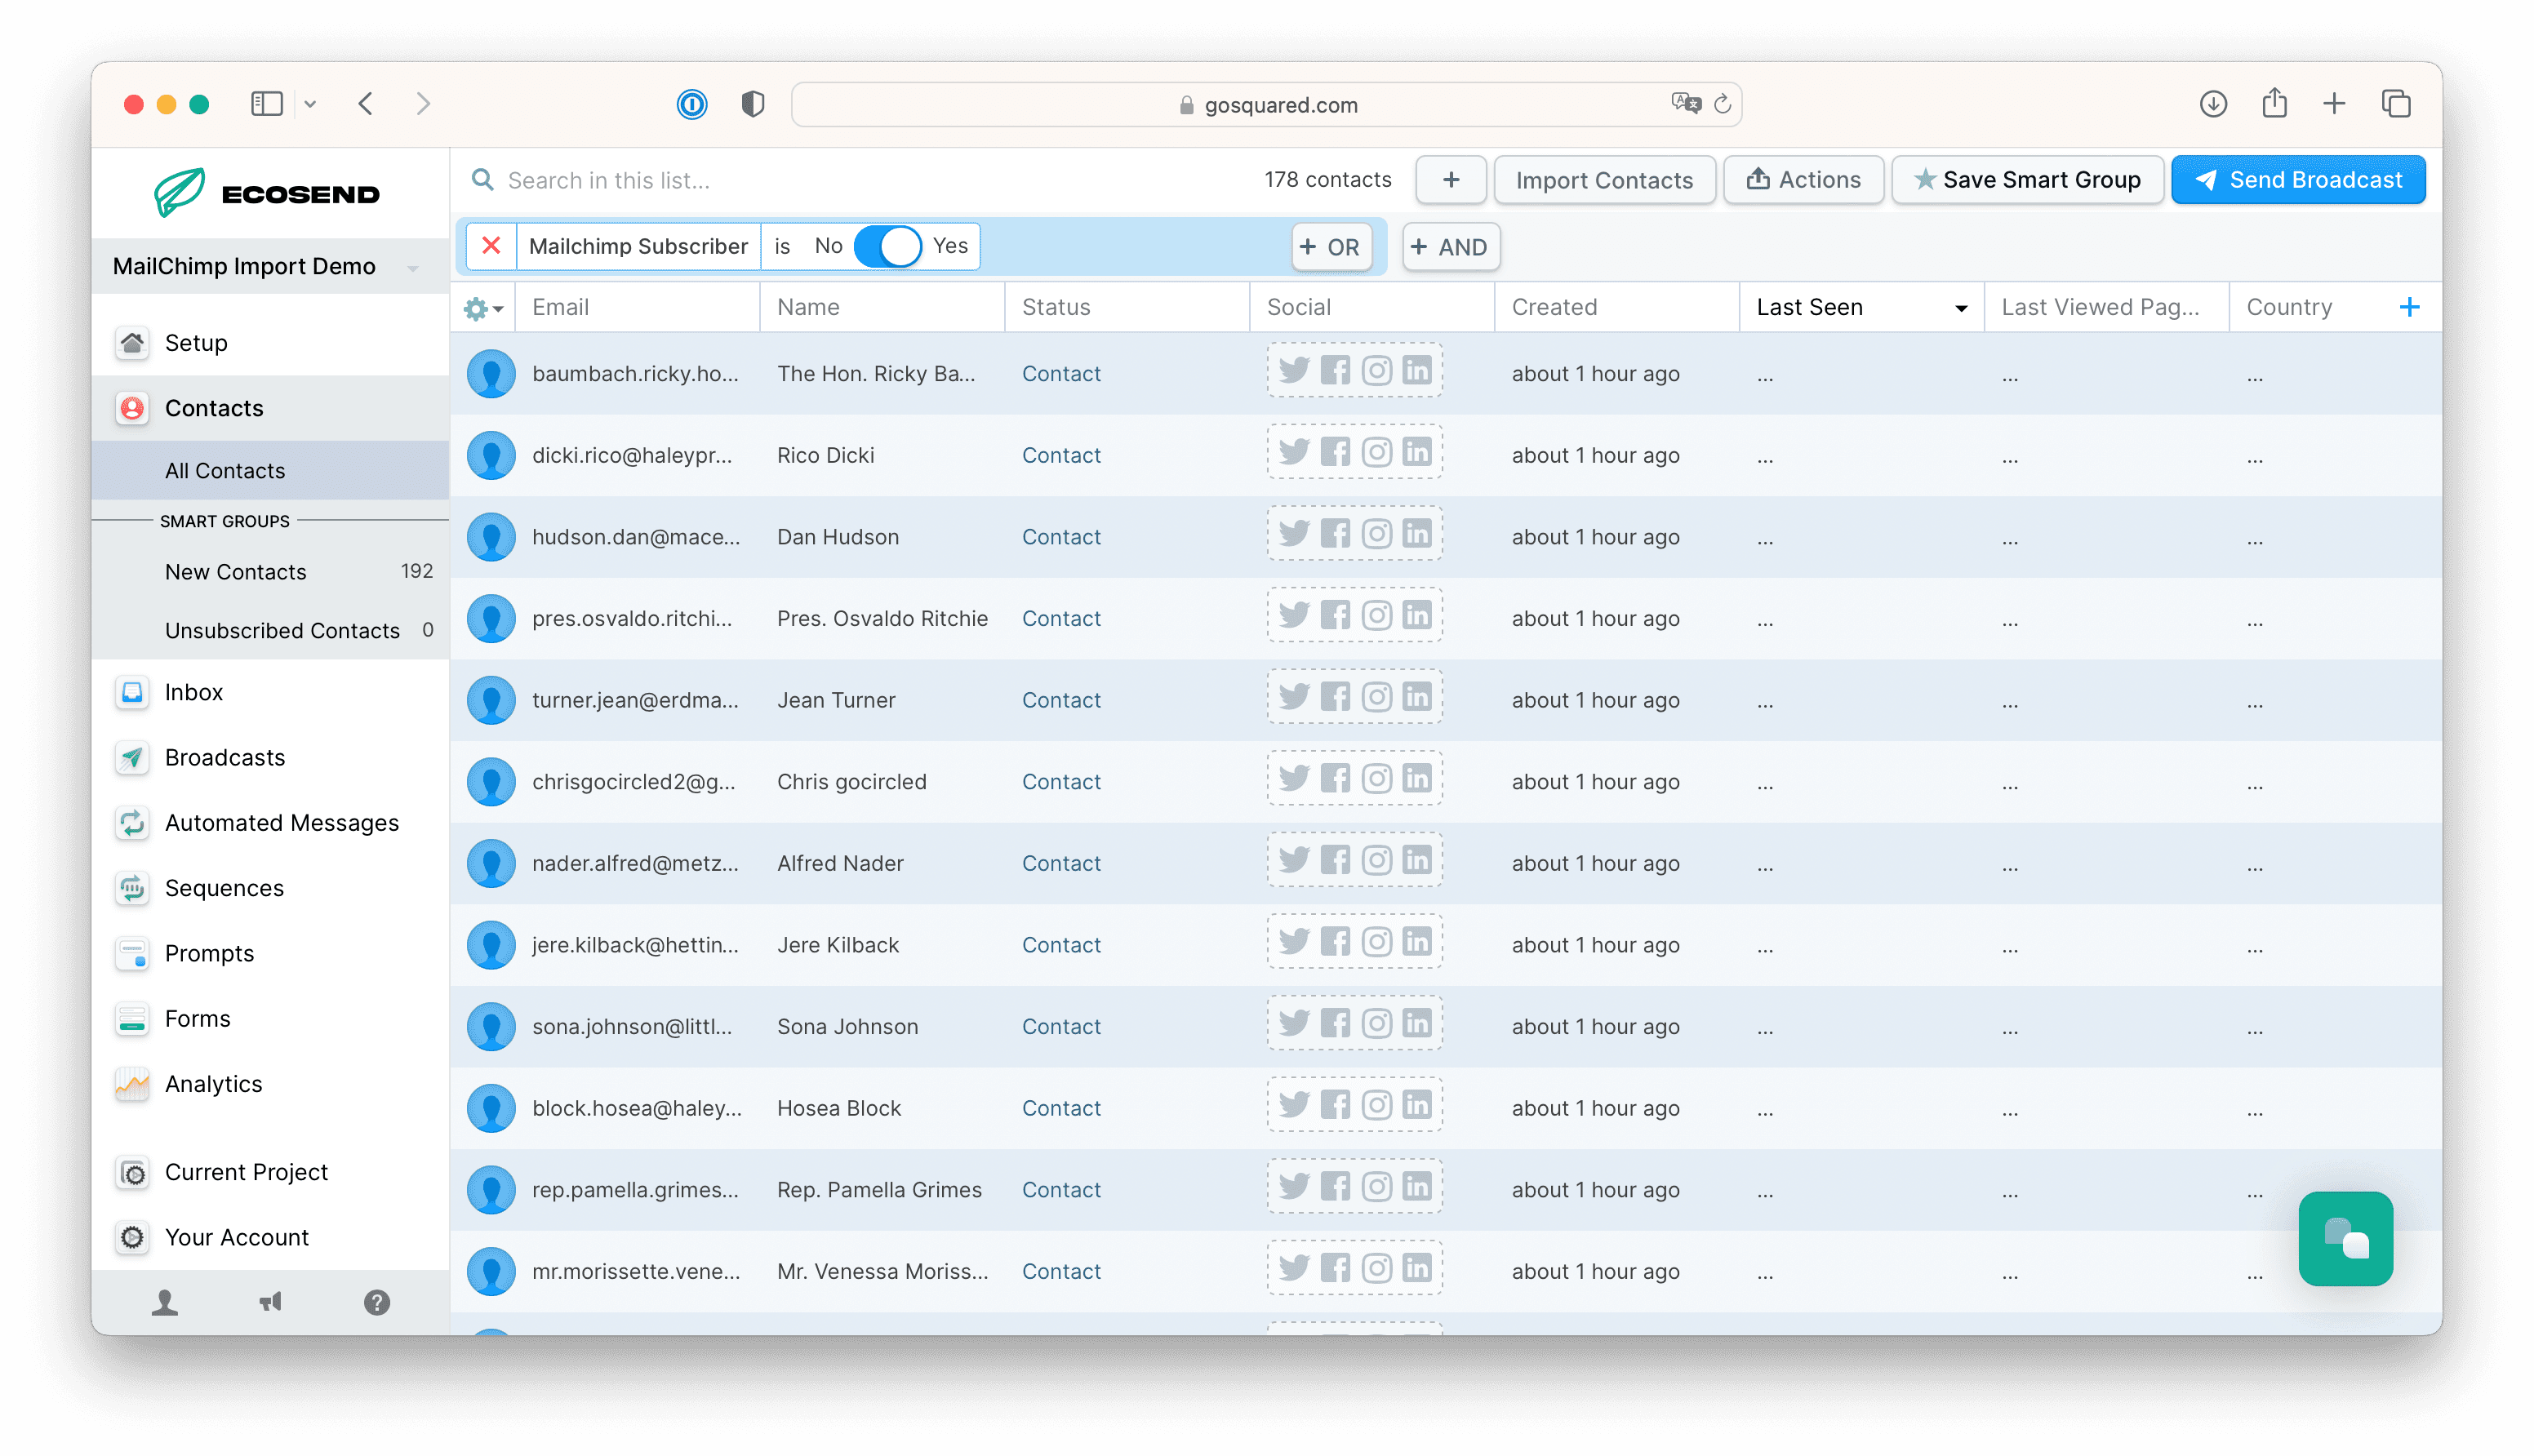Click LinkedIn icon for Jere Kilback
Viewport: 2534px width, 1456px height.
[1417, 943]
